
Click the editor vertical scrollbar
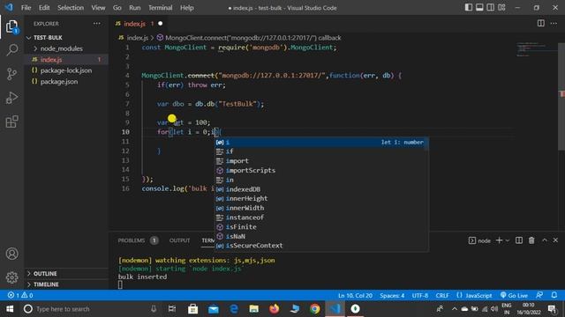561,97
